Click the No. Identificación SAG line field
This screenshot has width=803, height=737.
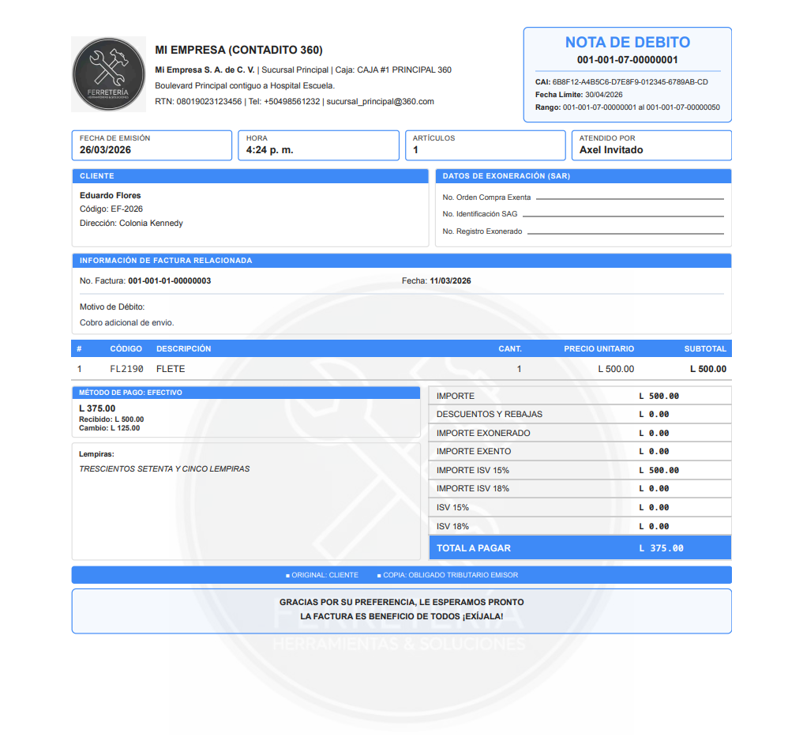point(623,215)
